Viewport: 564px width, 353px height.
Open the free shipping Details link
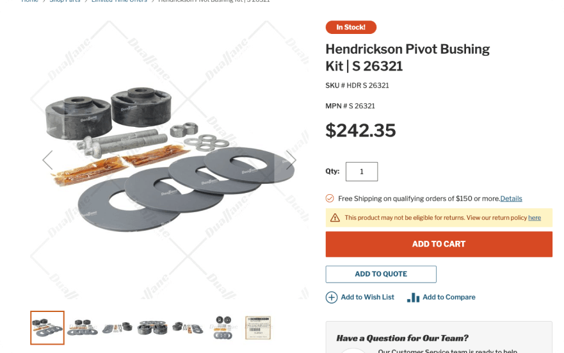click(511, 199)
